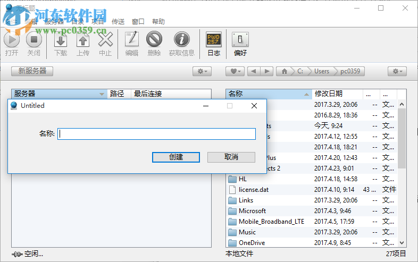Open the 帮助 menu
This screenshot has height=262, width=418.
[158, 22]
